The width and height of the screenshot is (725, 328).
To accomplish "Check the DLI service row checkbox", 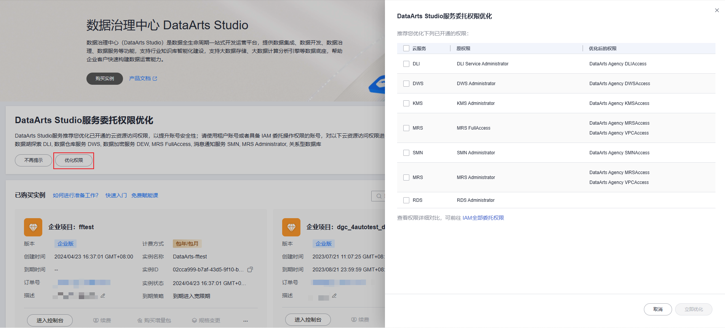I will pyautogui.click(x=406, y=64).
